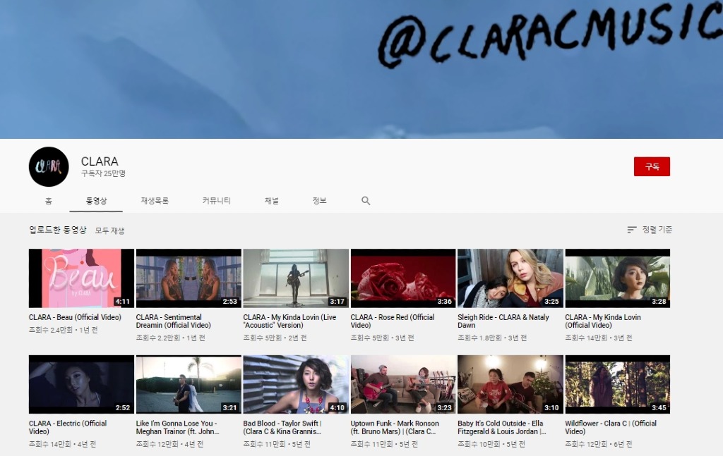Play the Like I'm Gonna Lose You thumbnail
The height and width of the screenshot is (456, 723).
[189, 385]
